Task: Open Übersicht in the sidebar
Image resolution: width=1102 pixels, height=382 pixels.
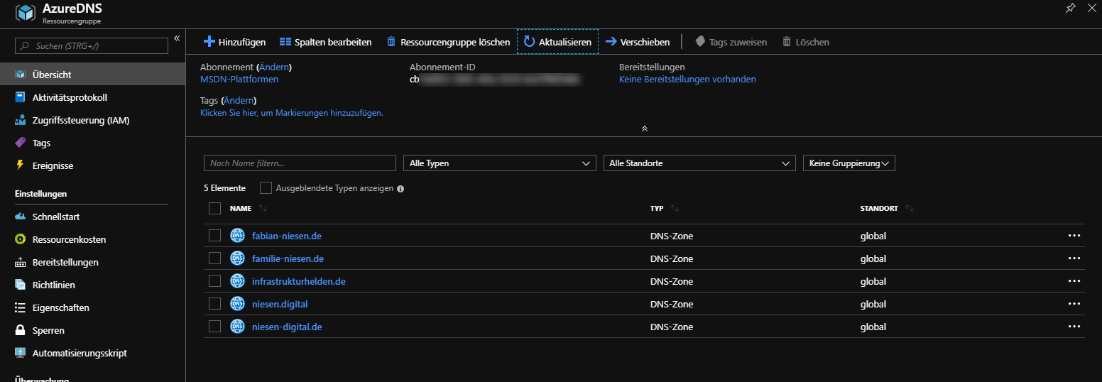Action: [92, 75]
